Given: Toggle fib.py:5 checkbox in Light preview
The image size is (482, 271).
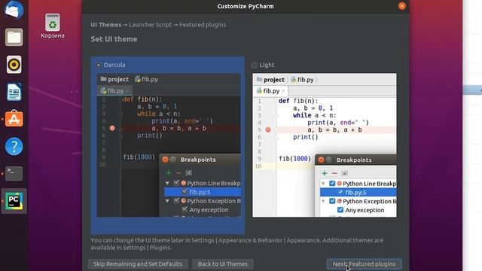Looking at the screenshot, I should (340, 193).
